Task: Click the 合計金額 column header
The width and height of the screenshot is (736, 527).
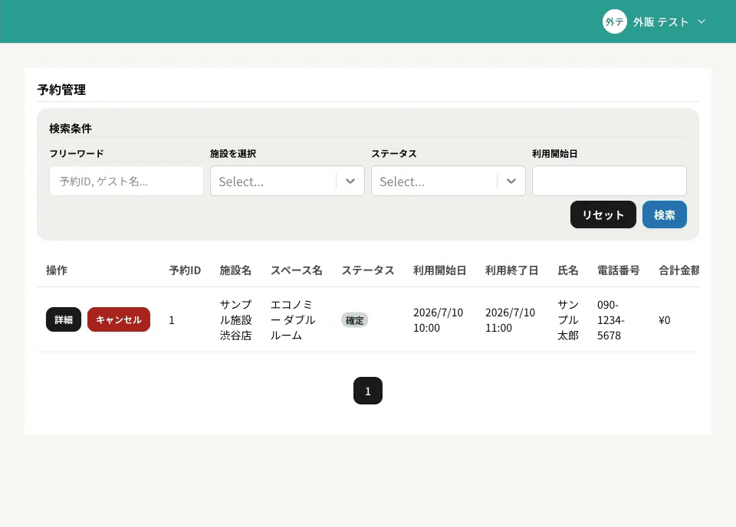Action: (678, 270)
